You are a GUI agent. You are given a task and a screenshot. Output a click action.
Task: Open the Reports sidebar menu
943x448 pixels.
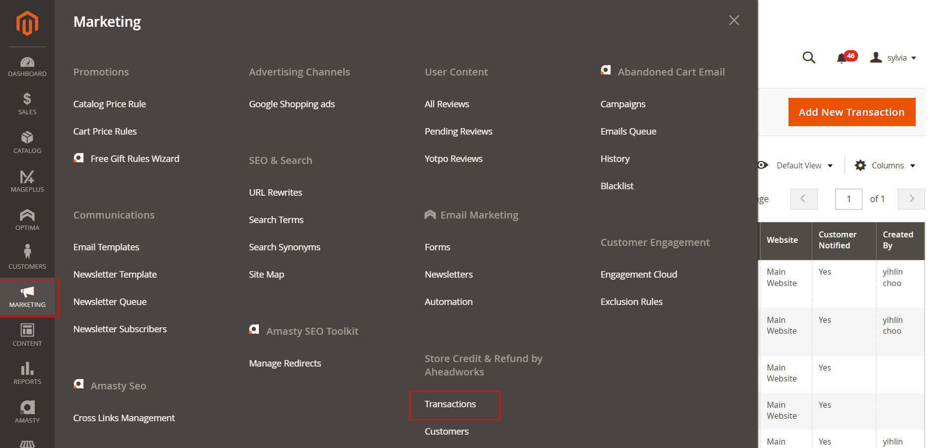click(x=27, y=373)
